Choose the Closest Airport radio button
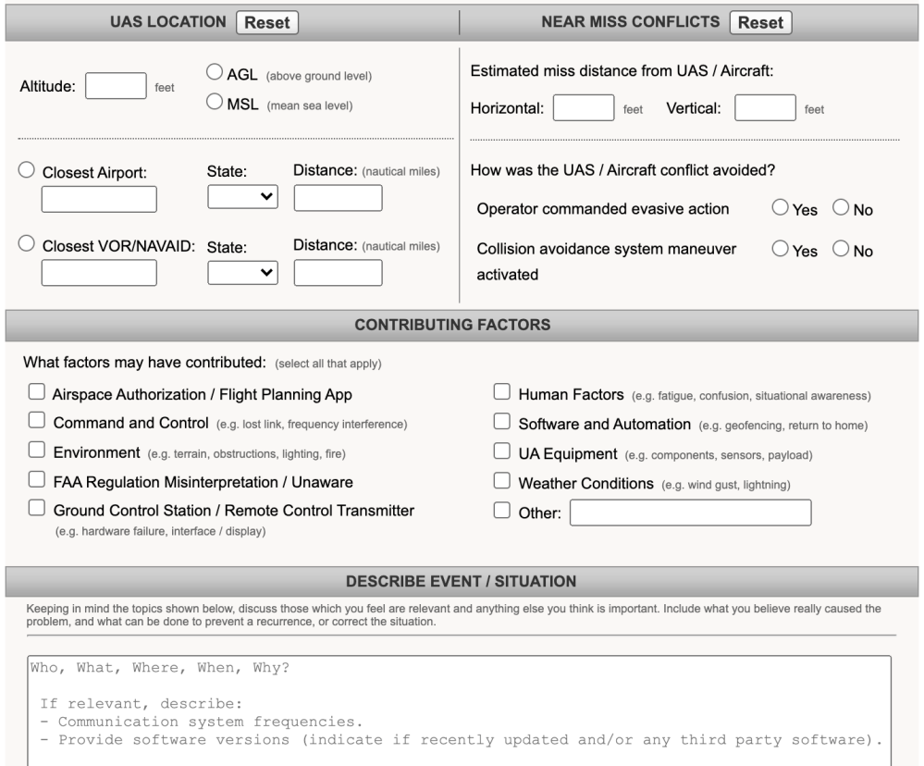 pos(27,170)
